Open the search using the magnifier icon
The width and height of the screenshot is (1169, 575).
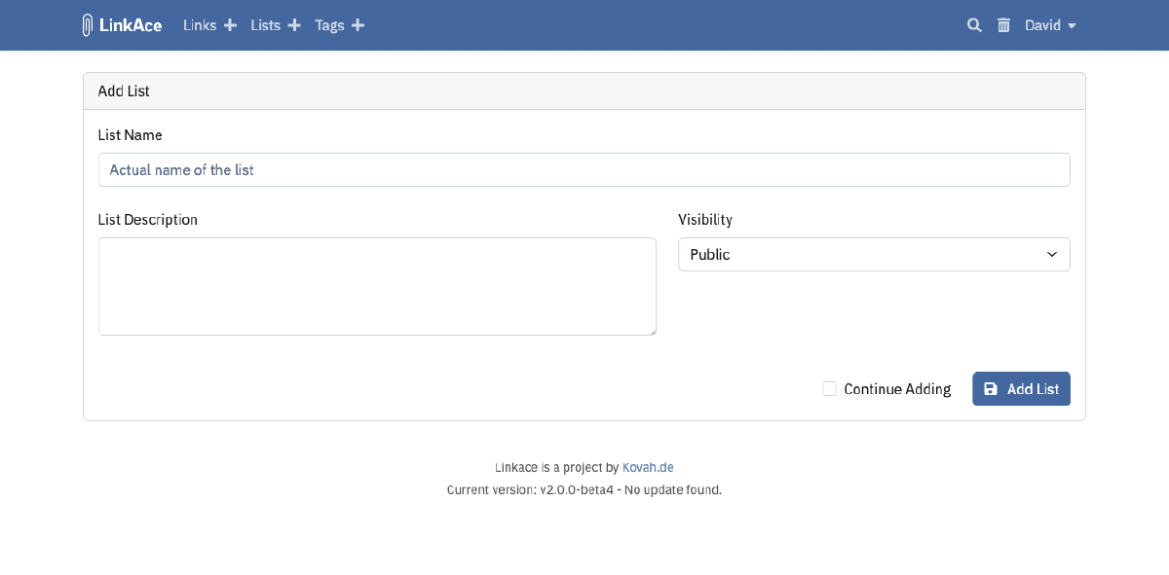point(974,25)
